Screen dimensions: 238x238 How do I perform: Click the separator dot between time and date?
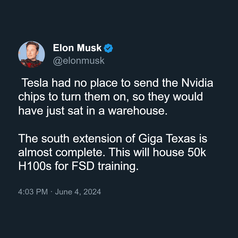[52, 191]
